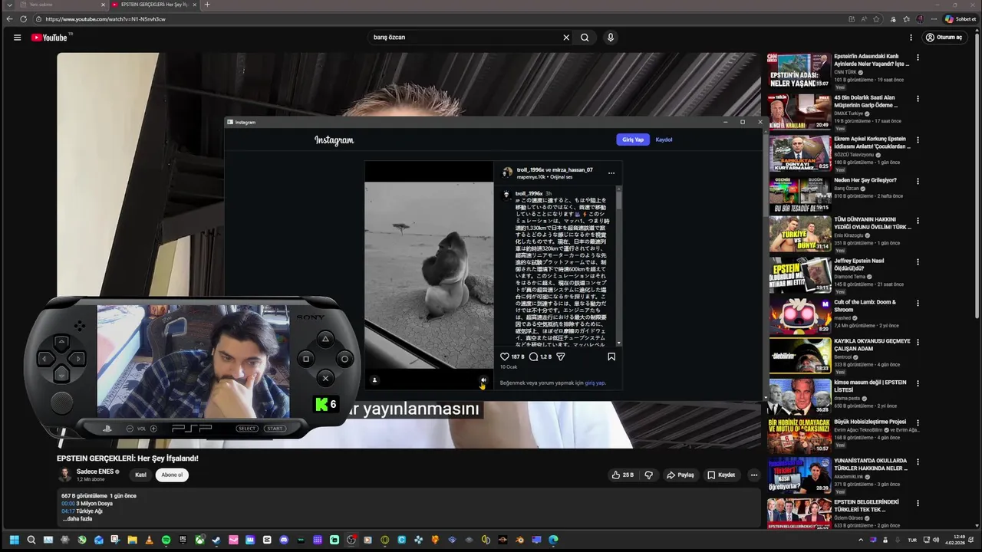Add page to favorites with the star

point(876,19)
